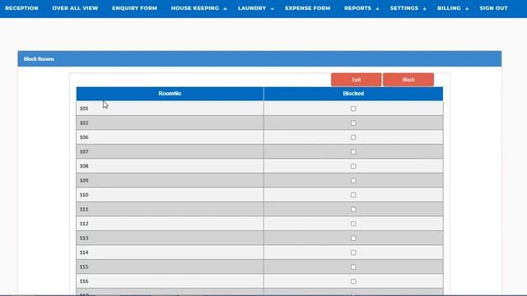
Task: Click Sign Out
Action: tap(493, 8)
